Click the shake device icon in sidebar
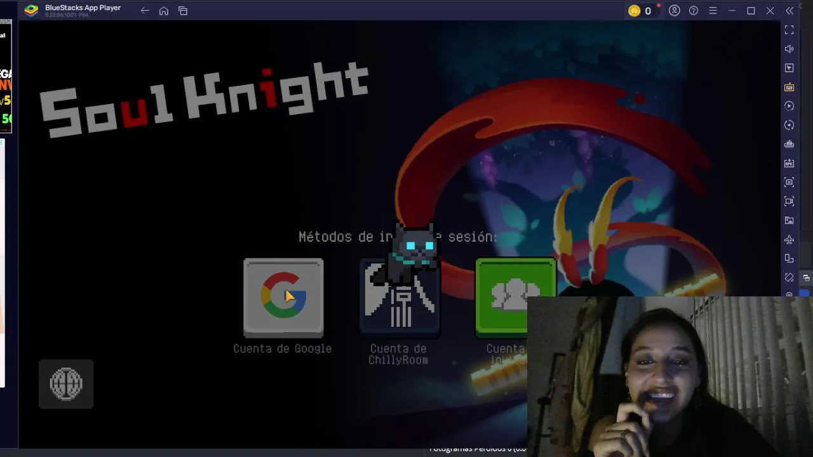The image size is (813, 457). pos(789,277)
